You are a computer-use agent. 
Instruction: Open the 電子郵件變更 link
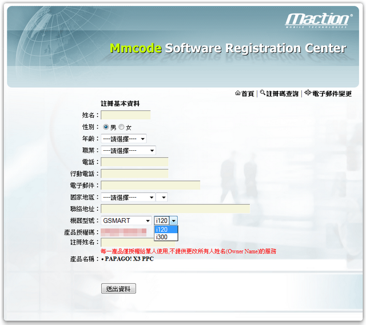pyautogui.click(x=332, y=94)
